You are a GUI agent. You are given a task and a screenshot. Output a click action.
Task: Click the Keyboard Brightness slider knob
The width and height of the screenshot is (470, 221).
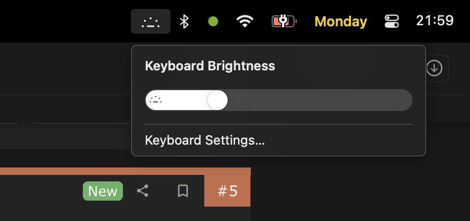point(217,100)
